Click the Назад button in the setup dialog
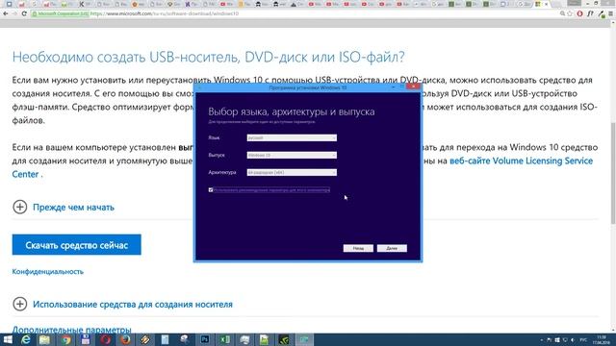616x346 pixels. 358,248
